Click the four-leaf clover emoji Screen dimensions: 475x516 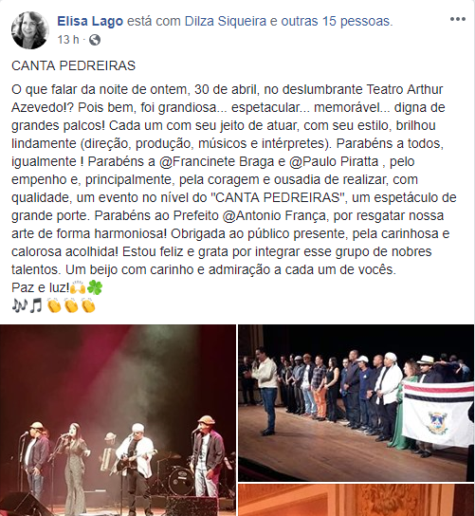pyautogui.click(x=95, y=287)
